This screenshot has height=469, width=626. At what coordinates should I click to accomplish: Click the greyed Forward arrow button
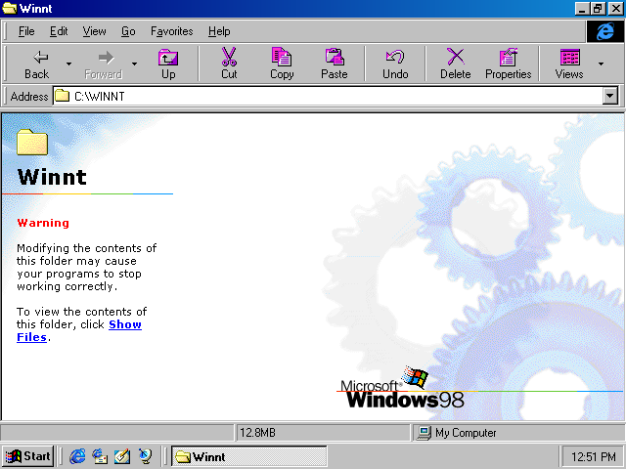103,64
